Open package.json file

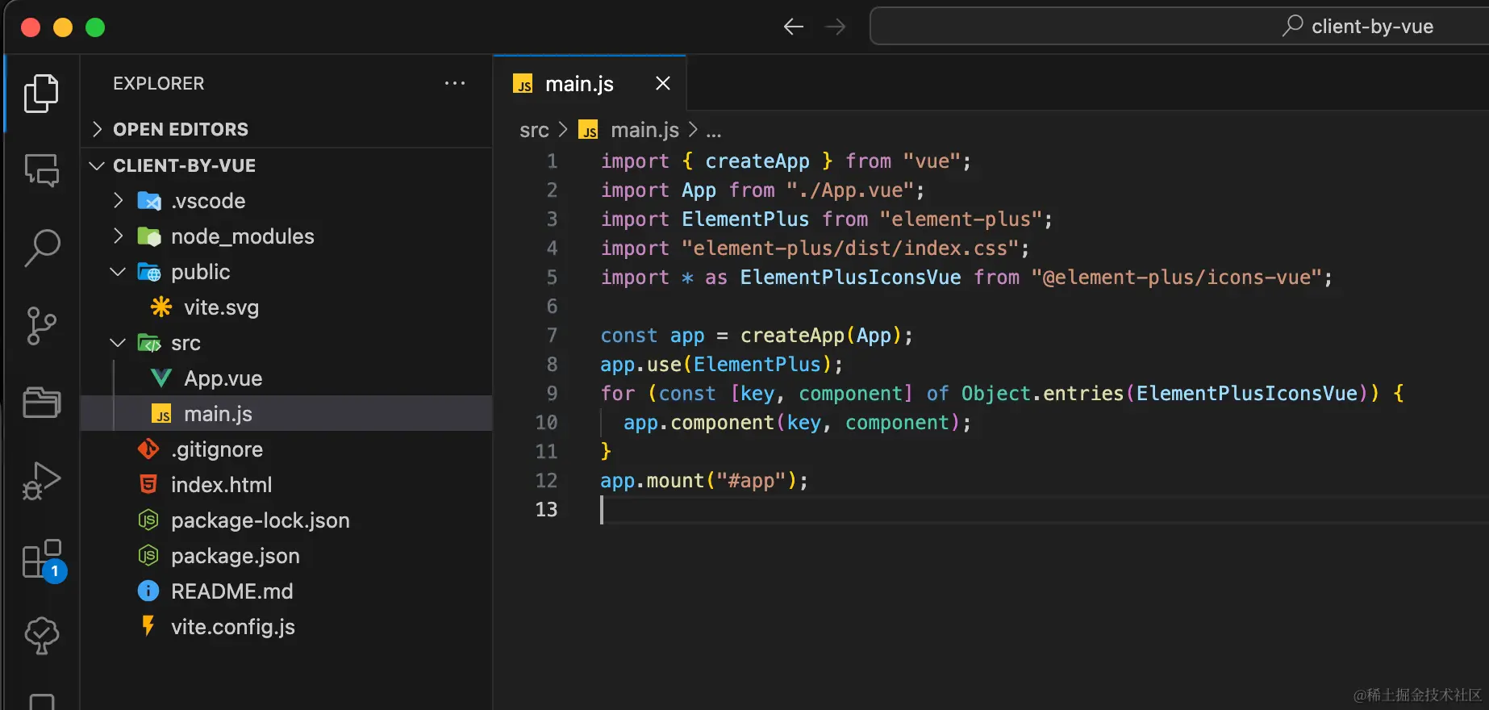235,556
